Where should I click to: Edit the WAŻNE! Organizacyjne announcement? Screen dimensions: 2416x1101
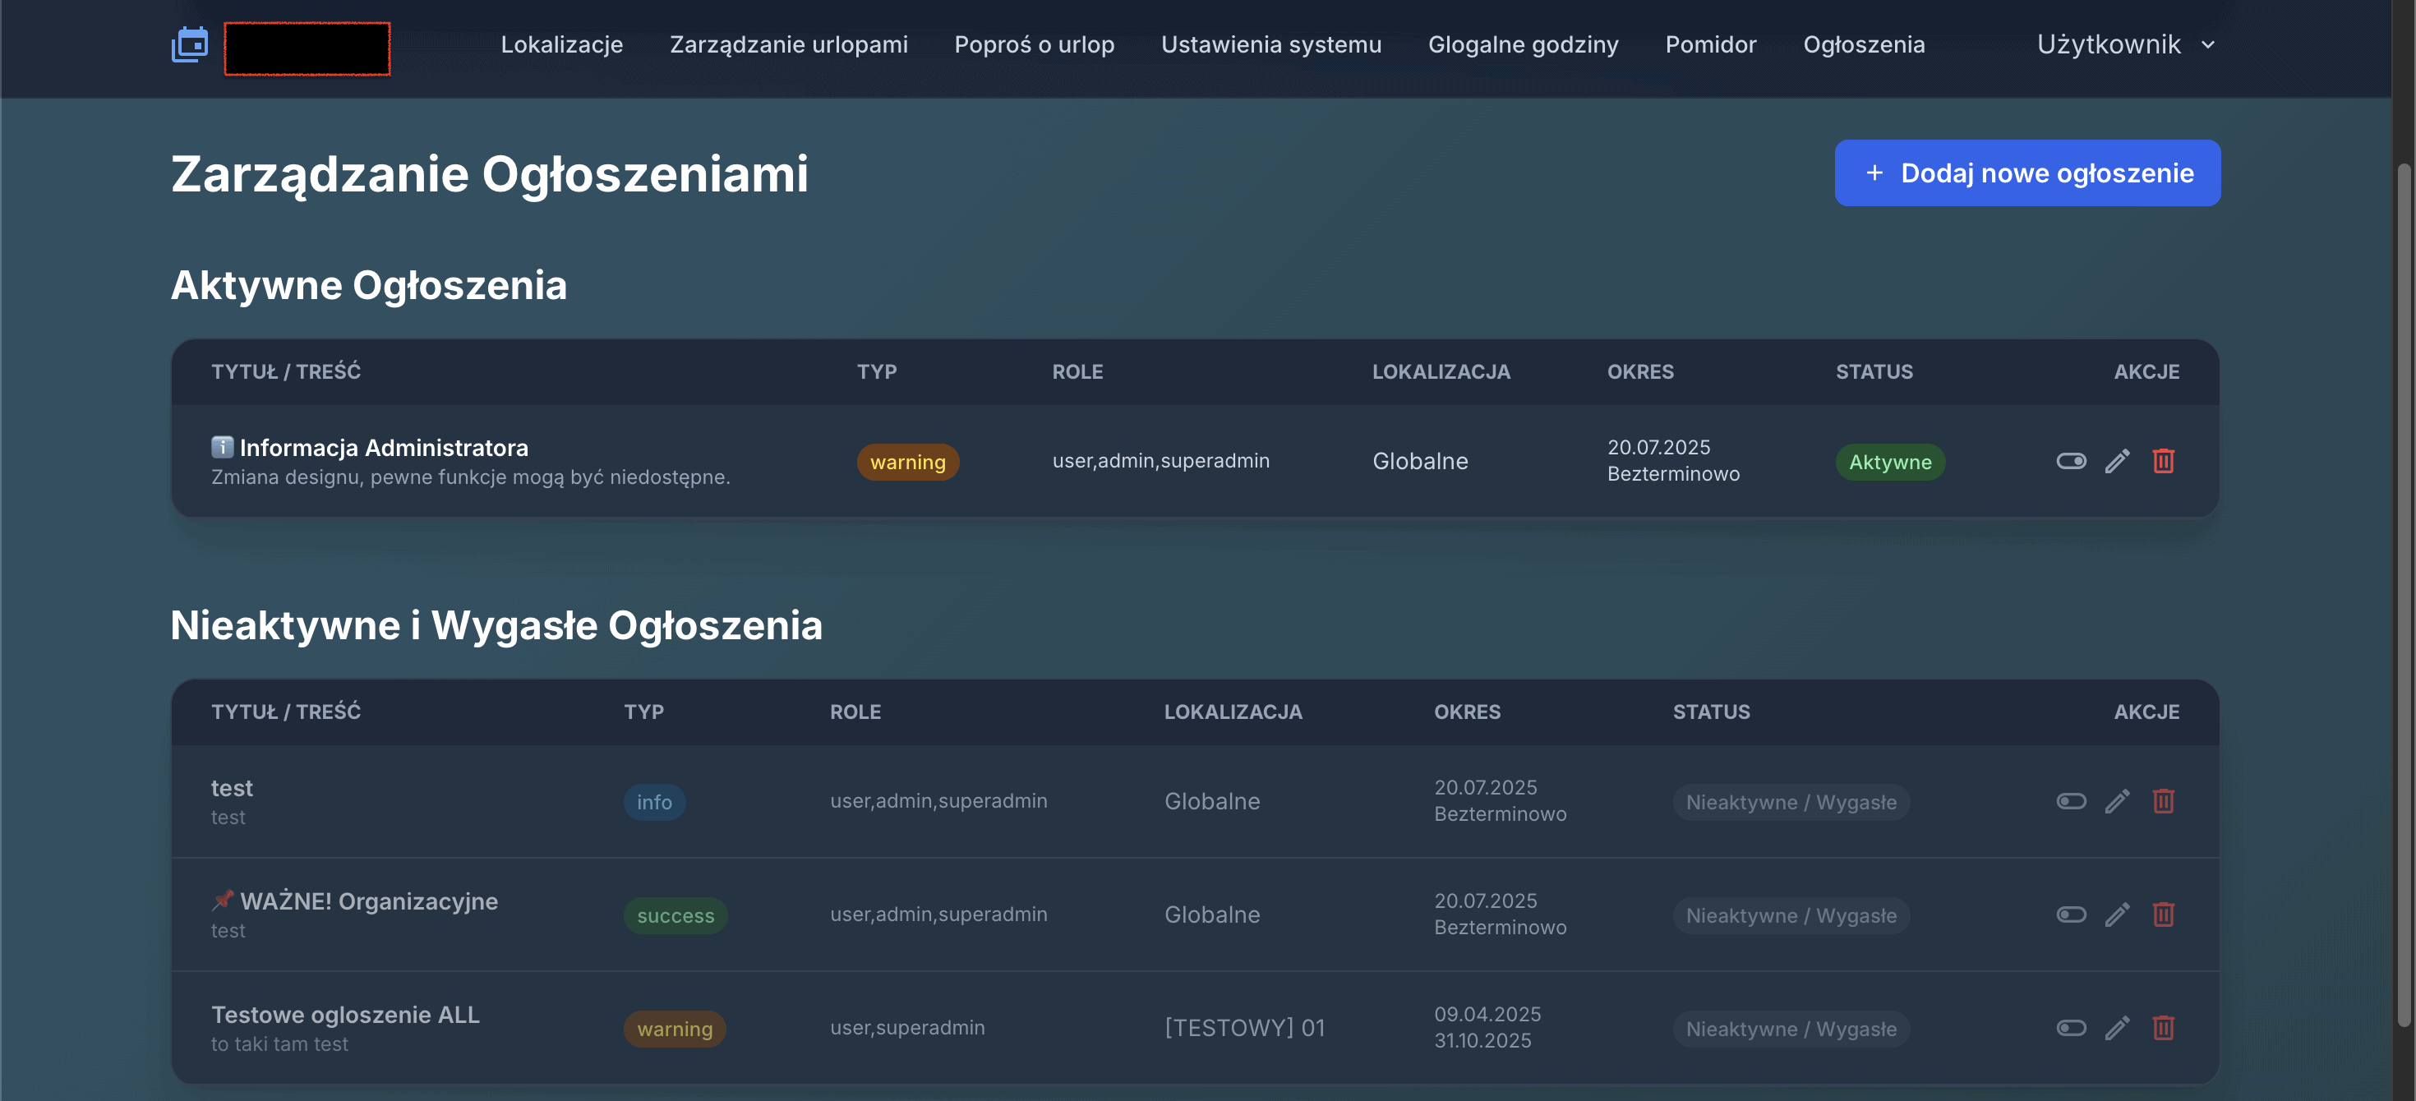(x=2117, y=914)
